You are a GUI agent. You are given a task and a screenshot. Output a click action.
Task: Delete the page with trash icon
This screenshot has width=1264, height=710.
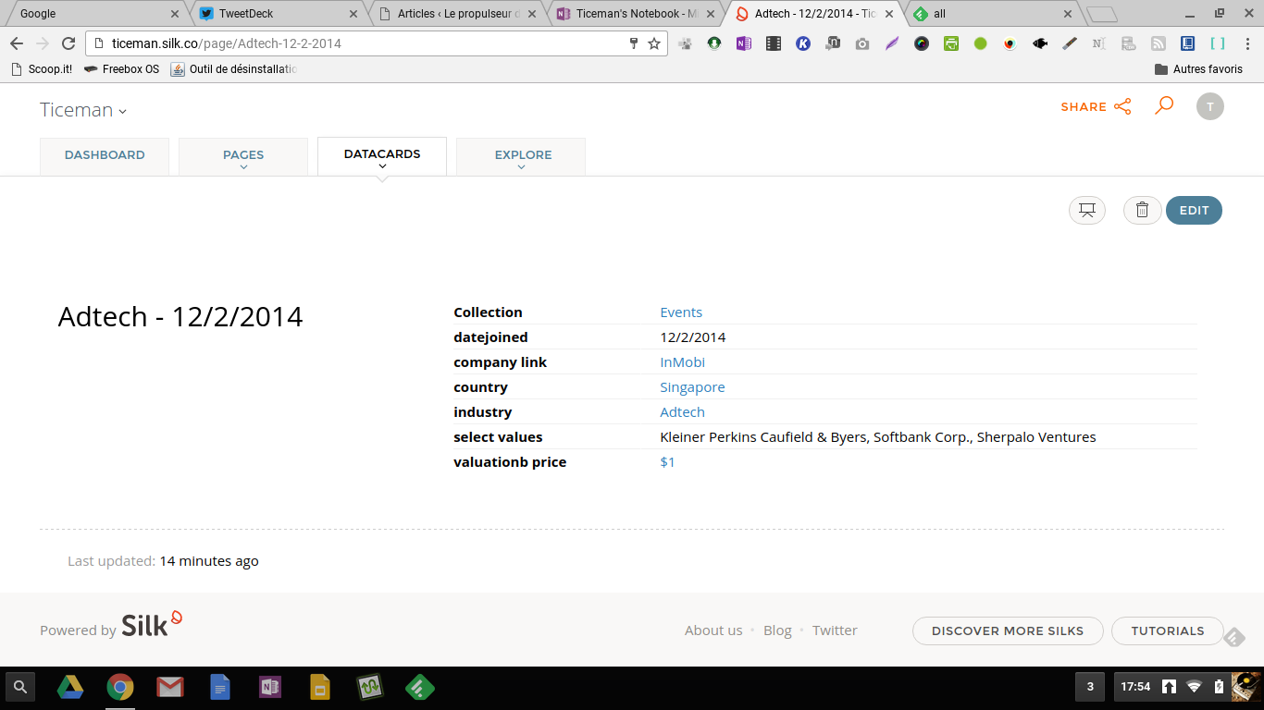1142,211
